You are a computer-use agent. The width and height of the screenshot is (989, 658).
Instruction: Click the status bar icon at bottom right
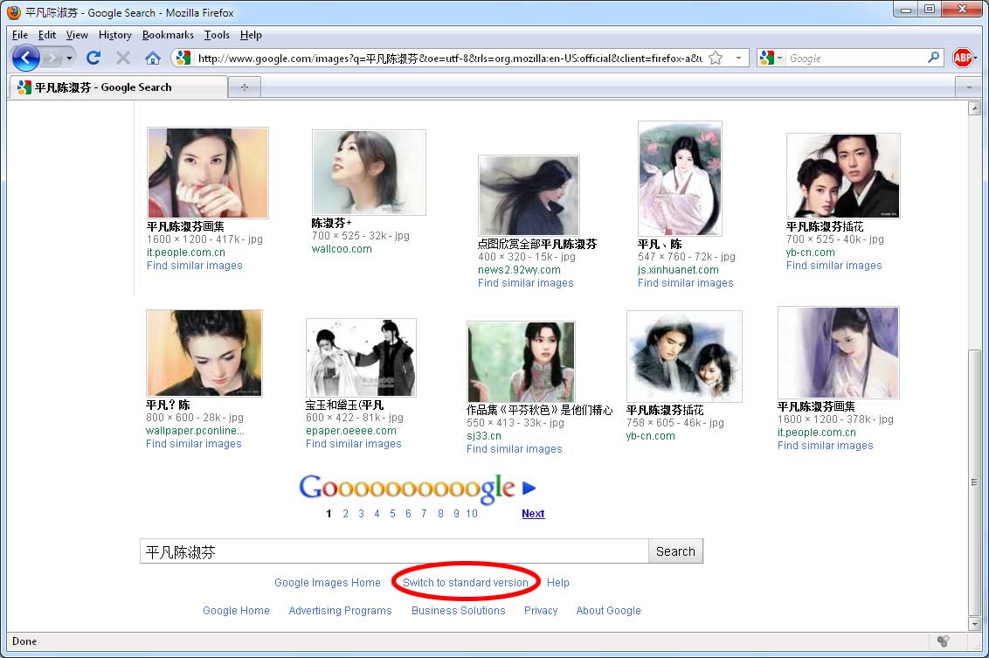[x=943, y=641]
